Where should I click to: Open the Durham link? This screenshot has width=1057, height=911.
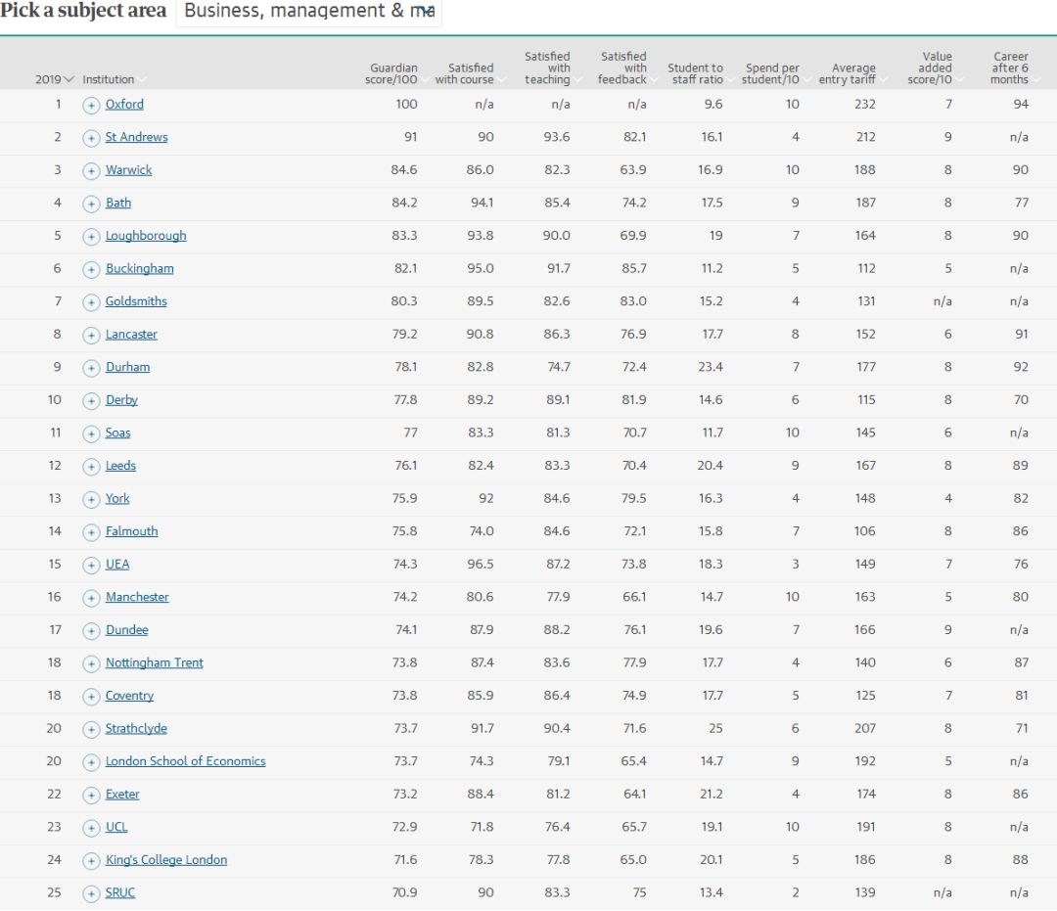[127, 367]
